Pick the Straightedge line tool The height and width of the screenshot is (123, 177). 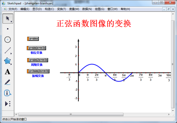pos(8,50)
